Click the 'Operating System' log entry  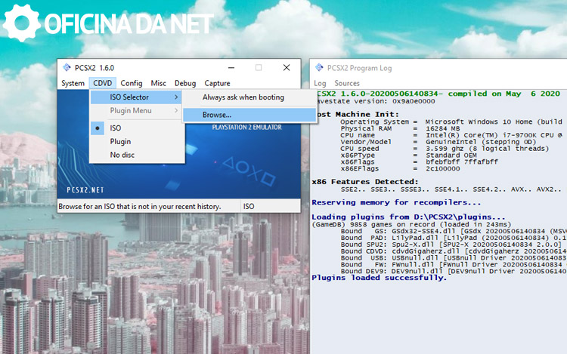tap(451, 122)
